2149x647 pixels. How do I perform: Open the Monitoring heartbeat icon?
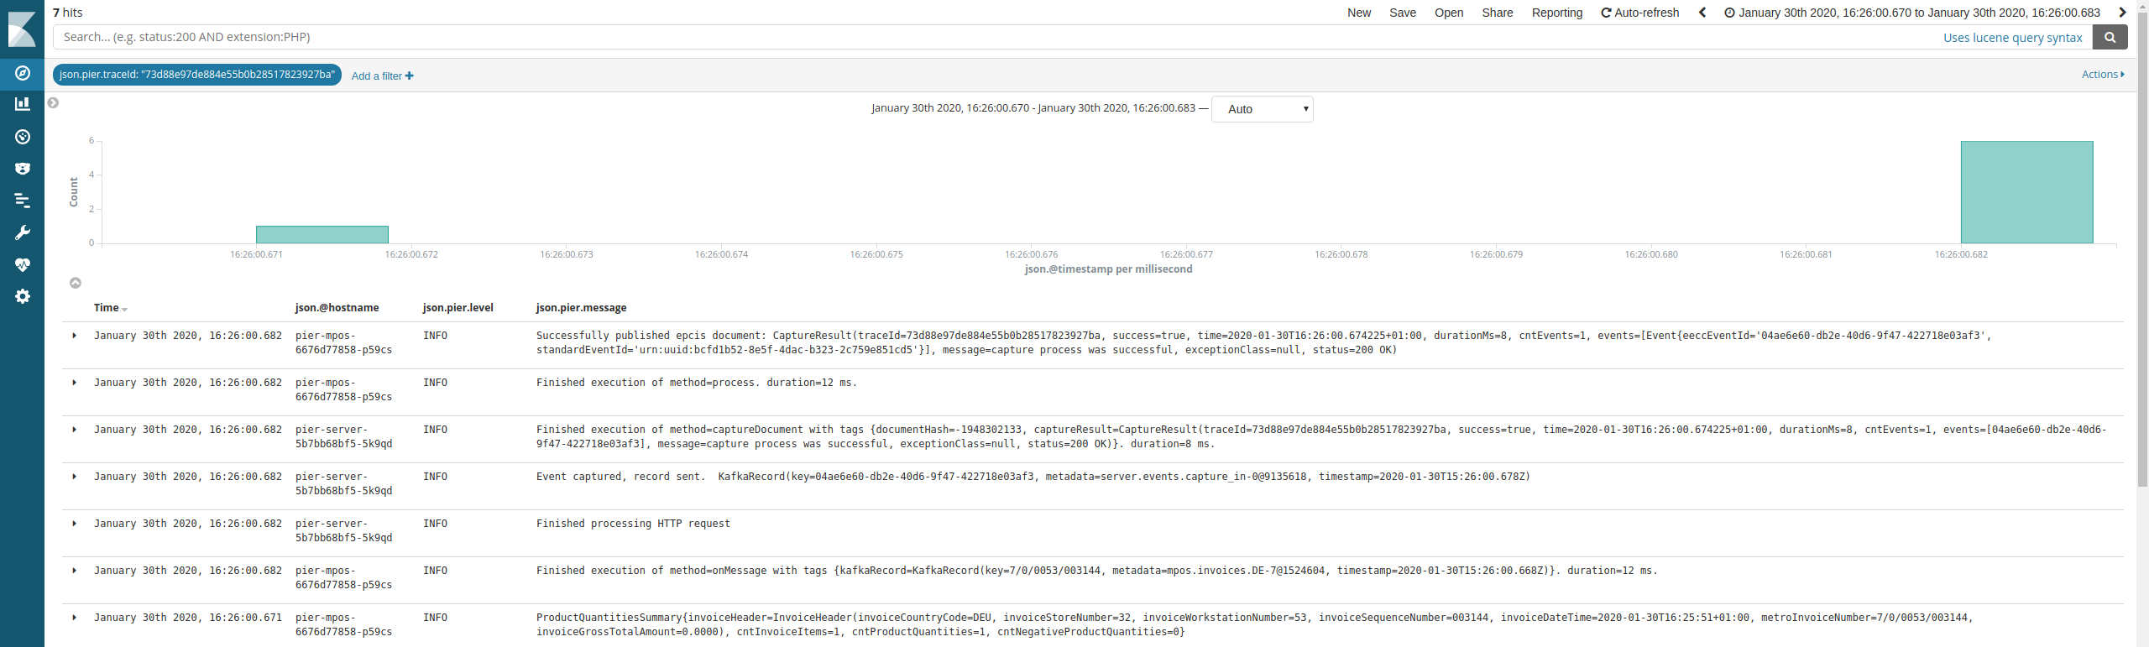point(23,264)
